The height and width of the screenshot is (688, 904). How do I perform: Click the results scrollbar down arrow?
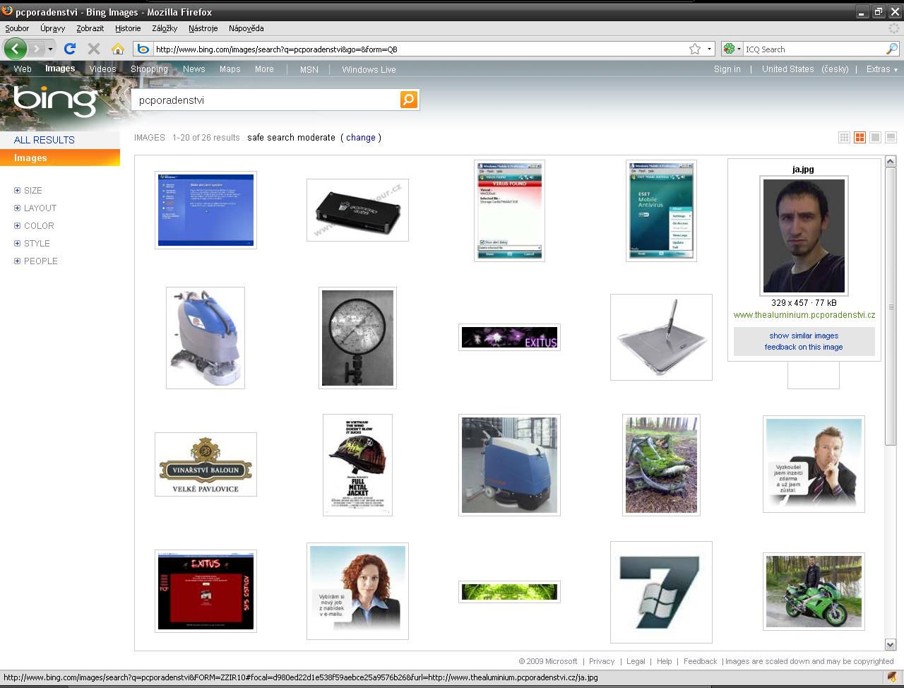(890, 644)
